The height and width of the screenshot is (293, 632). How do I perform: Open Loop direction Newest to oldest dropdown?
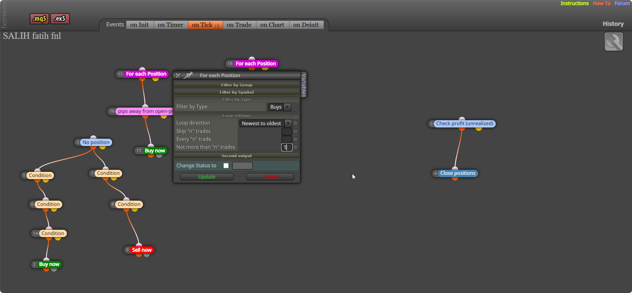click(x=266, y=123)
